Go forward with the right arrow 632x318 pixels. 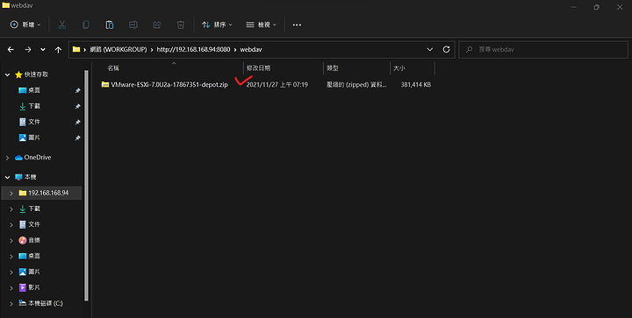pos(28,49)
